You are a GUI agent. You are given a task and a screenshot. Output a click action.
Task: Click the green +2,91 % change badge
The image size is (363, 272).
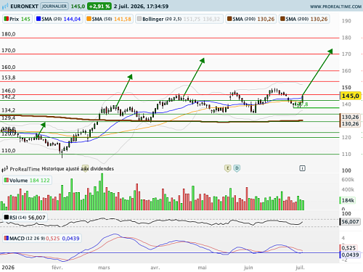(x=99, y=7)
